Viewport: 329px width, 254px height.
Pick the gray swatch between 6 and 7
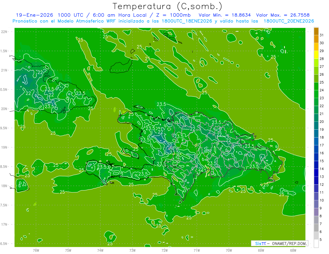(x=316, y=228)
